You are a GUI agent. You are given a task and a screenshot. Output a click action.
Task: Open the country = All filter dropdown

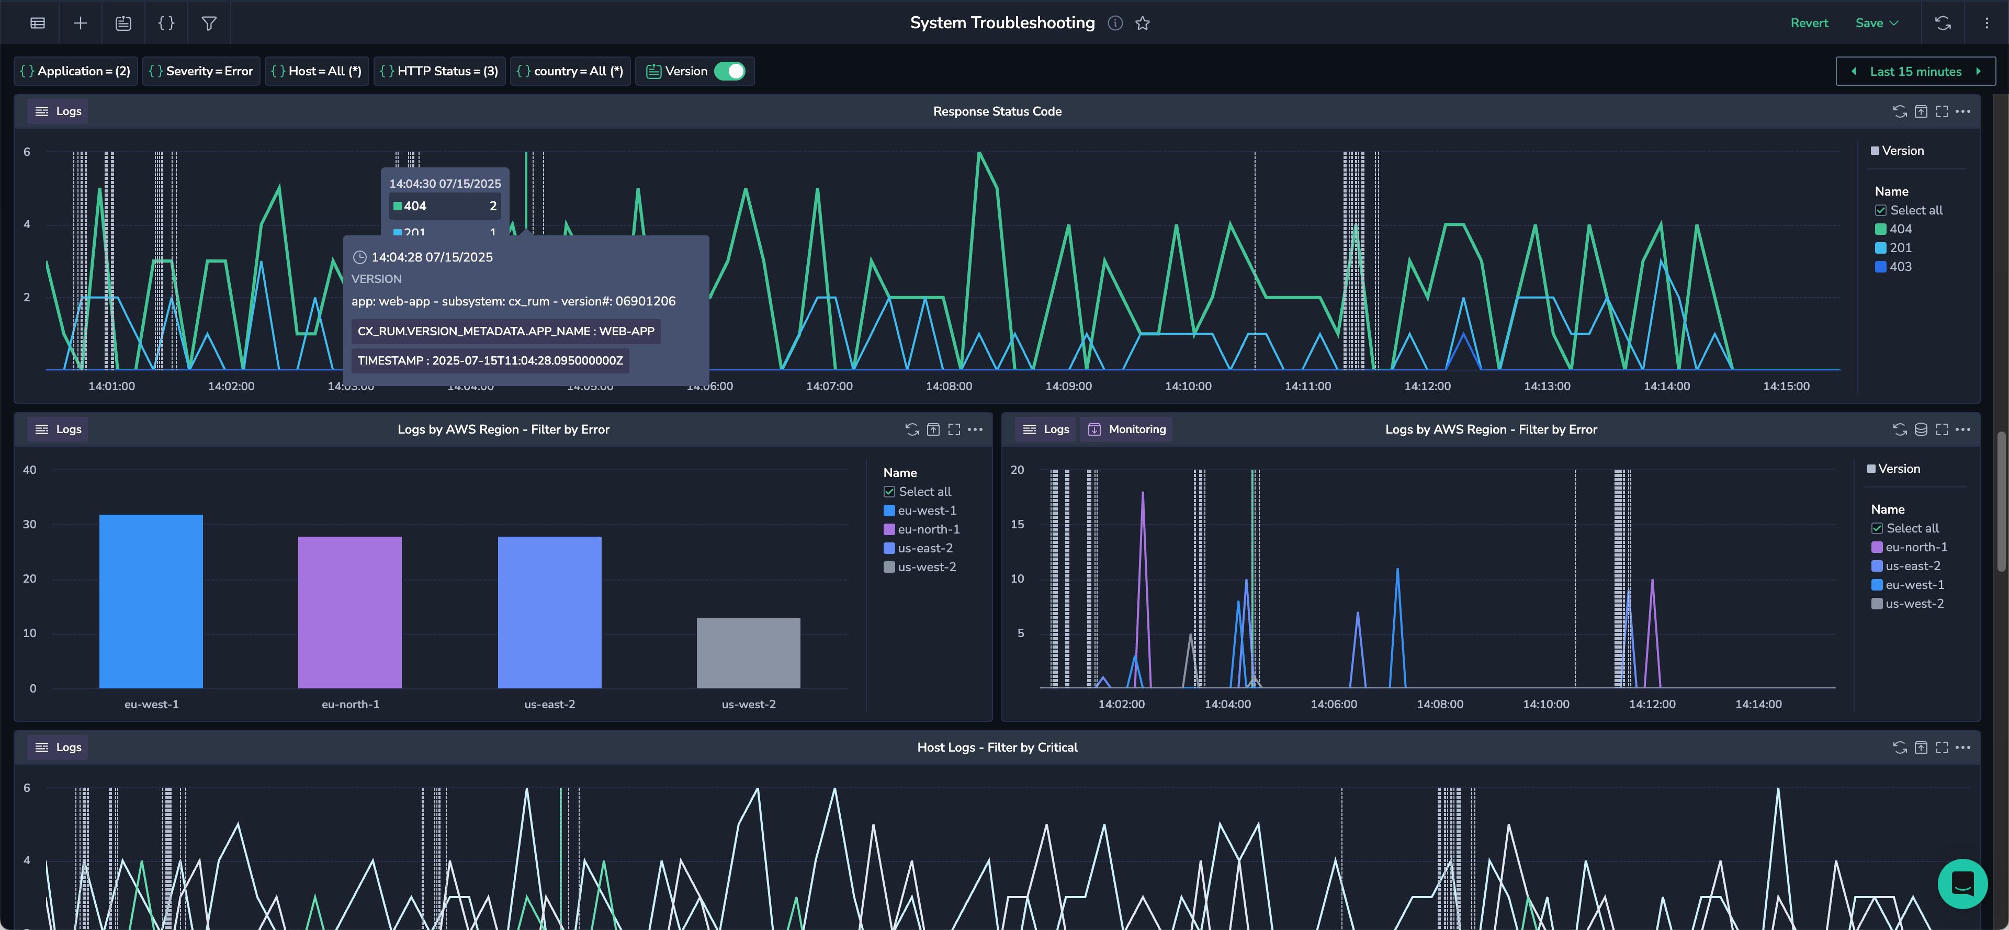[570, 71]
